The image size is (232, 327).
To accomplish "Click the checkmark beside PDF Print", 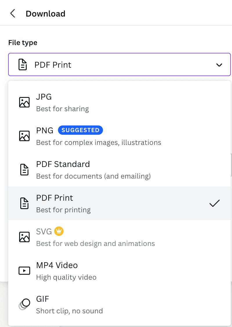I will pos(214,203).
